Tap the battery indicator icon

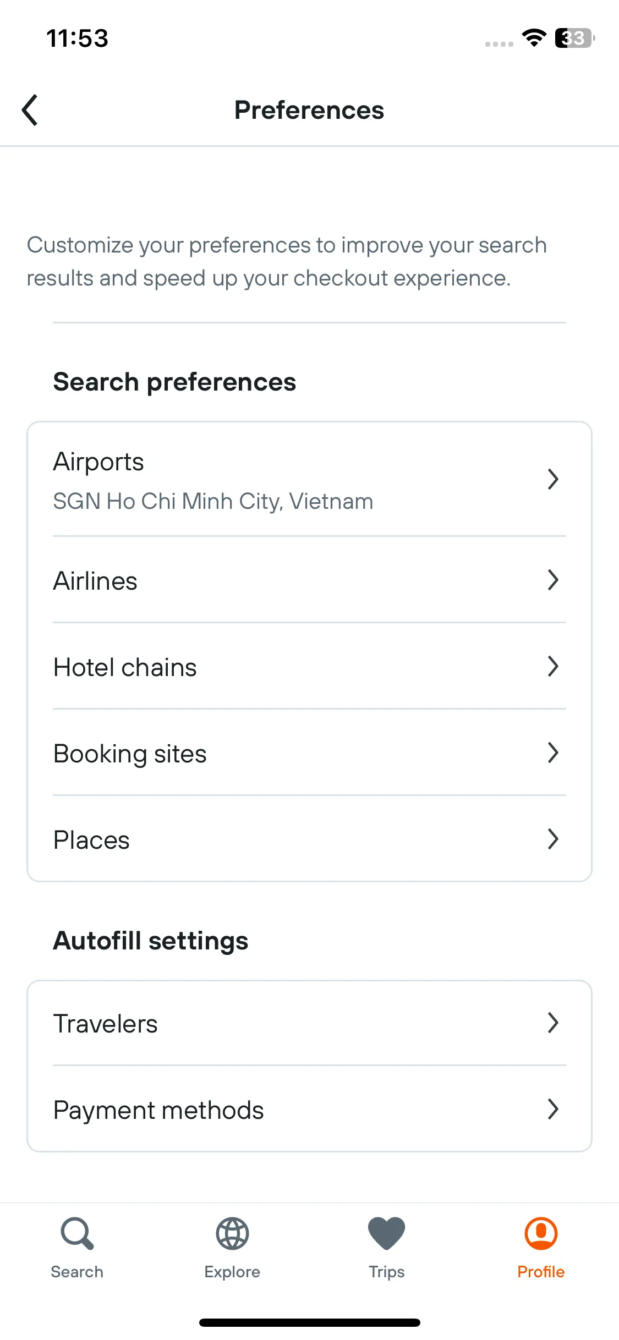pyautogui.click(x=575, y=38)
